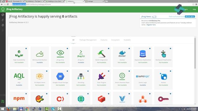Open the NuGet feature card
Viewport: 198px width, 111px height.
click(163, 80)
